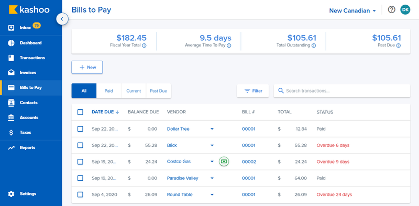
Task: Click Fiscal Year Total info icon
Action: (145, 45)
